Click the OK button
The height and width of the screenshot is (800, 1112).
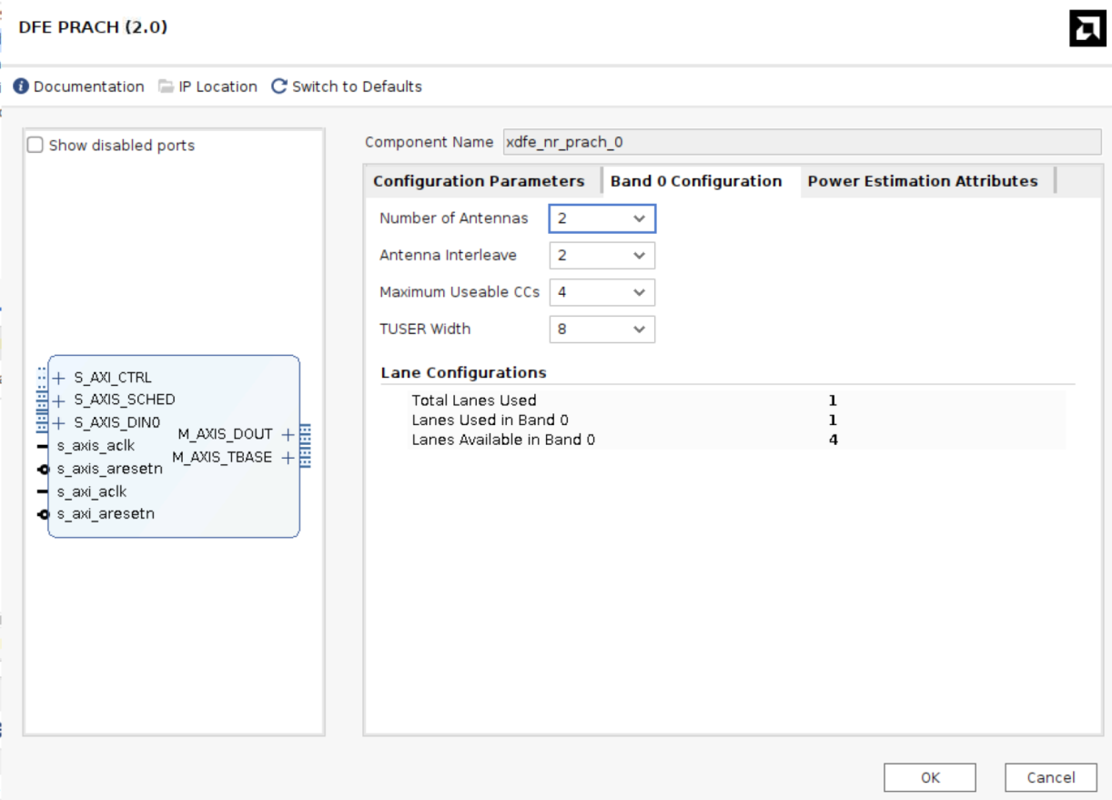[930, 777]
